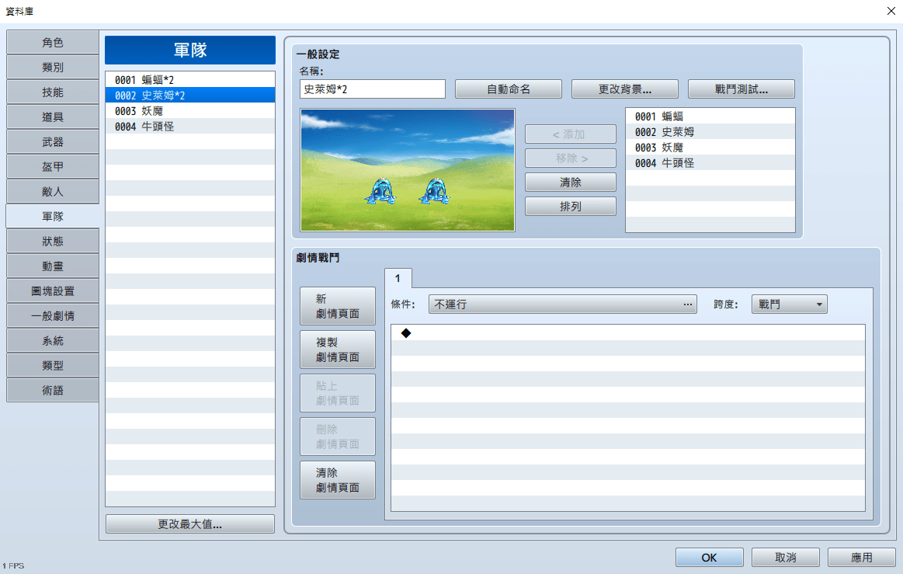Switch to the 敵人 tab

coord(53,191)
